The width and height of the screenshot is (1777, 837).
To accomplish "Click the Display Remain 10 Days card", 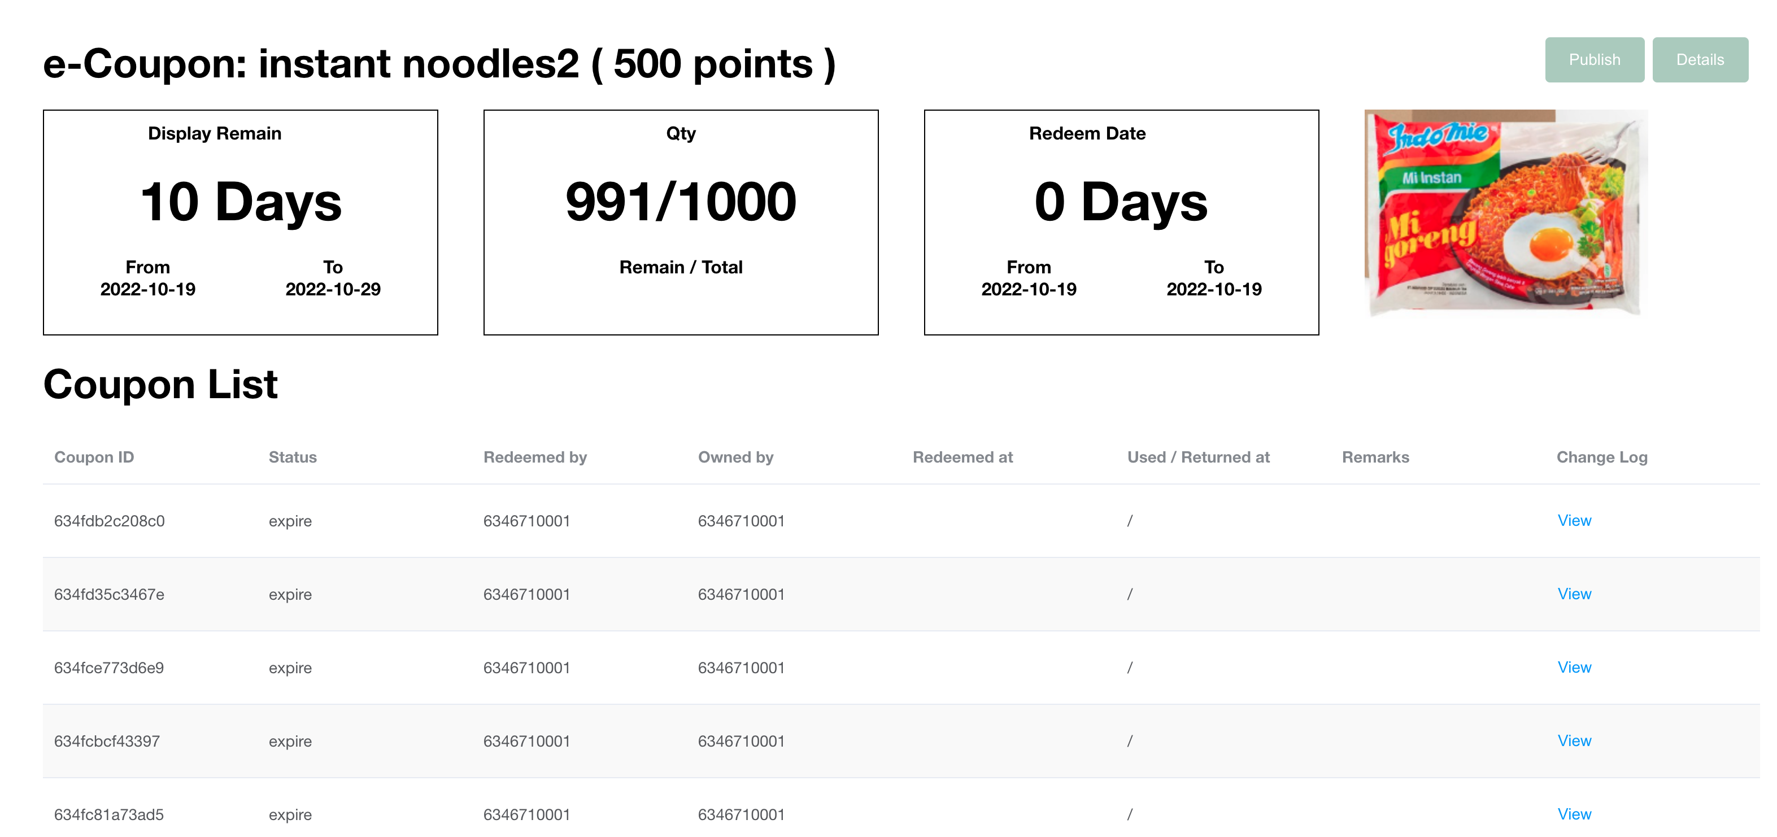I will tap(240, 222).
